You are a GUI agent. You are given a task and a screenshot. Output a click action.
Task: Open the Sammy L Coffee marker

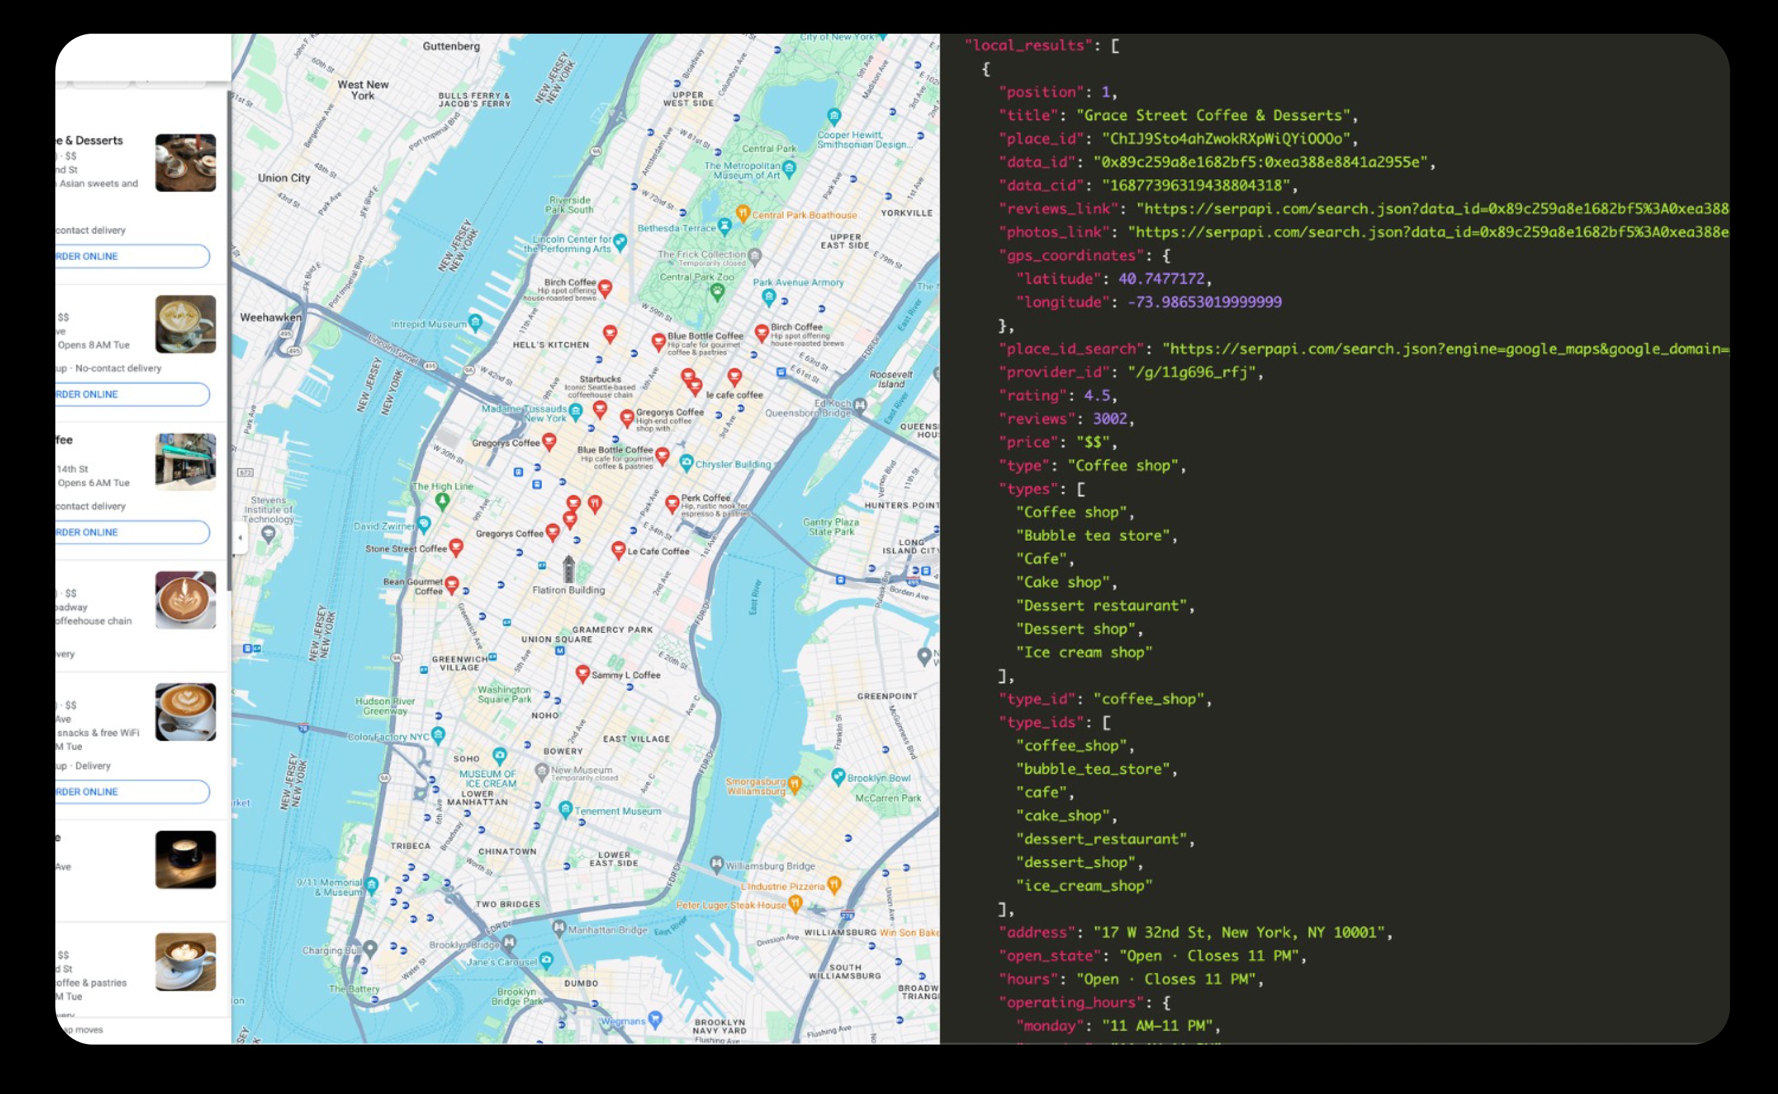[x=582, y=673]
